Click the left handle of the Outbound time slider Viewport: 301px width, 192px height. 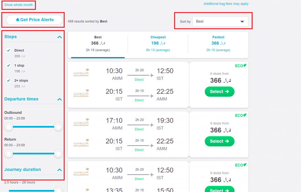[9, 127]
